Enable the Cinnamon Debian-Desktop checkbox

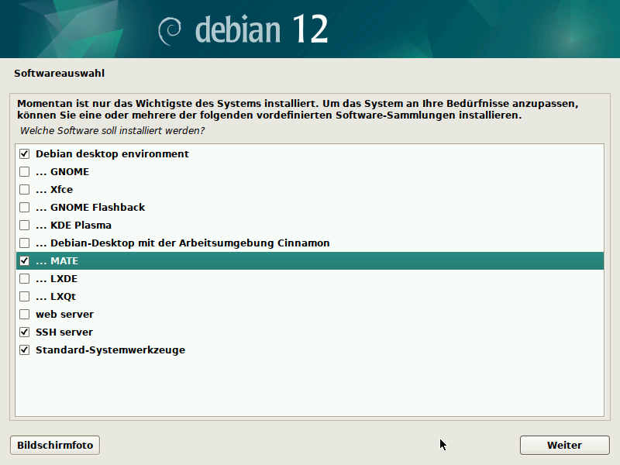pos(25,243)
